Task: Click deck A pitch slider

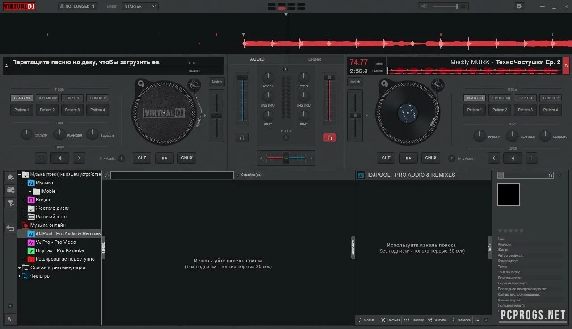Action: 216,116
